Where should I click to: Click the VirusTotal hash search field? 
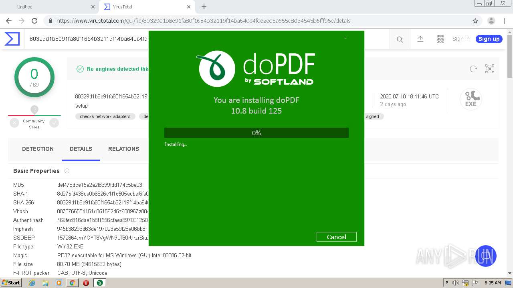pyautogui.click(x=89, y=39)
